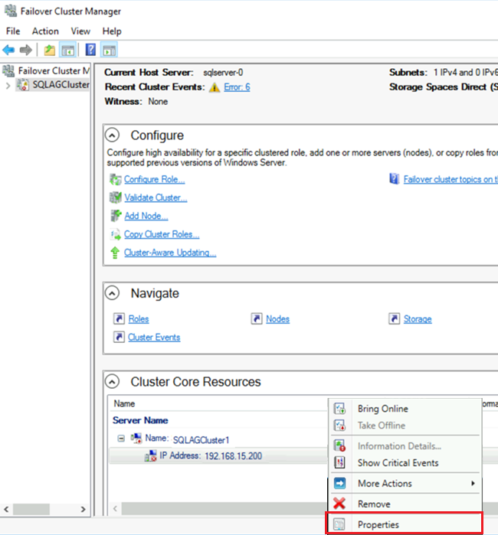Navigate to the Cluster Events link
The width and height of the screenshot is (498, 535).
point(154,338)
